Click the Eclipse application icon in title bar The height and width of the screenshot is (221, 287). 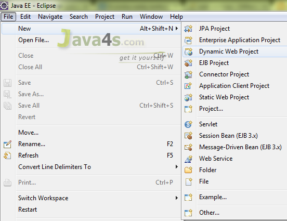click(x=4, y=6)
